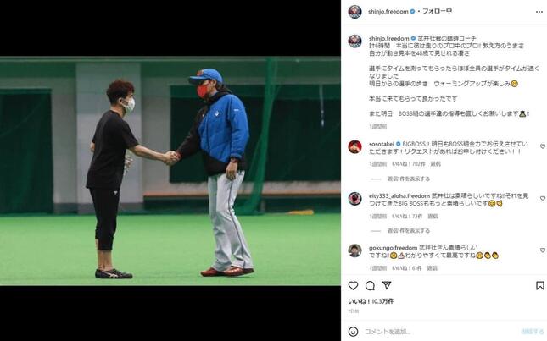Open shinjo.freedom profile avatar in header
547x341 pixels.
[x=354, y=12]
